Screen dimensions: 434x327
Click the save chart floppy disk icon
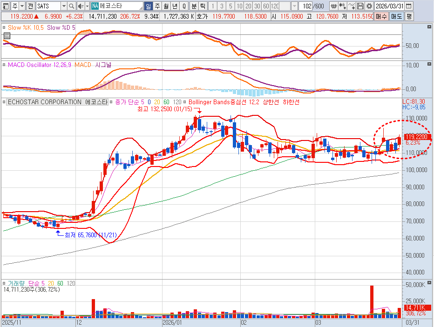point(360,6)
